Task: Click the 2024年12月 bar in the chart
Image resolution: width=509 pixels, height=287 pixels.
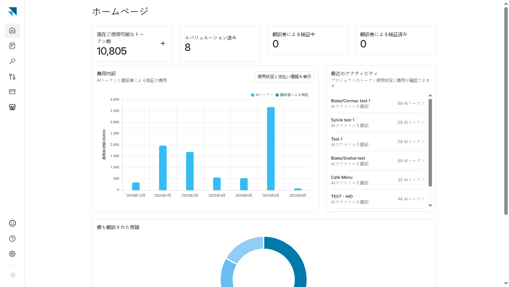Action: (136, 186)
